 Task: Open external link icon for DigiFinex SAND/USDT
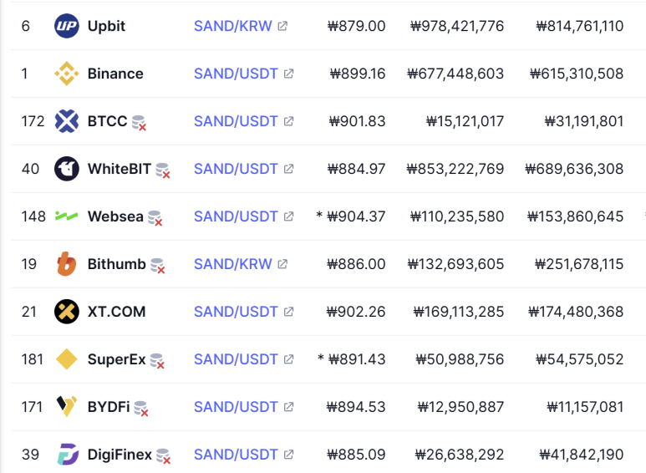pyautogui.click(x=288, y=454)
